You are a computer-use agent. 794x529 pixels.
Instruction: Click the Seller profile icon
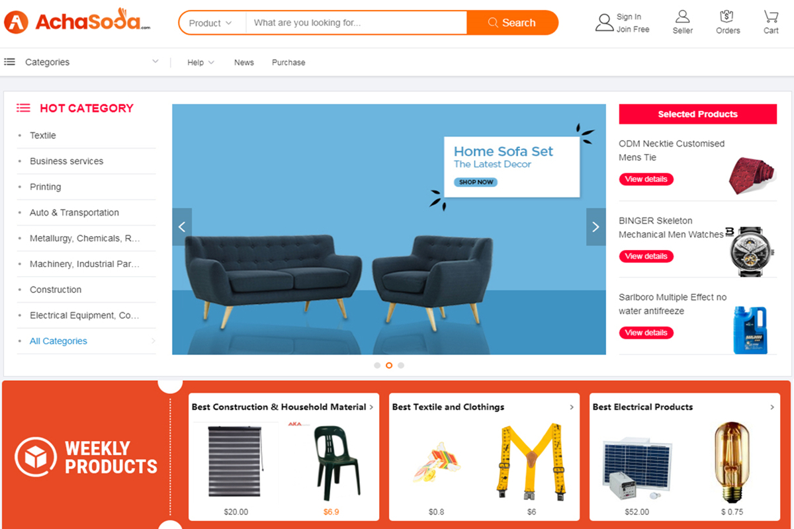pyautogui.click(x=683, y=17)
